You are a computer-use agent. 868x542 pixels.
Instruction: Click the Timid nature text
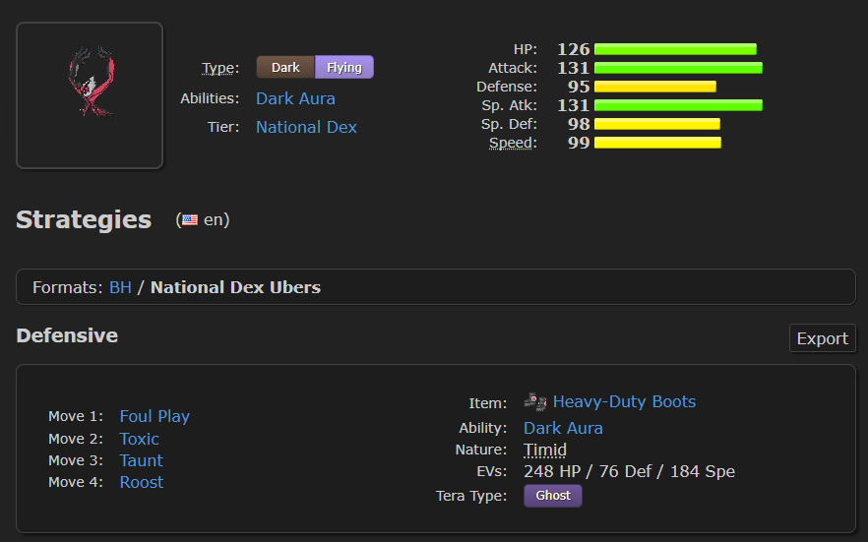coord(545,450)
